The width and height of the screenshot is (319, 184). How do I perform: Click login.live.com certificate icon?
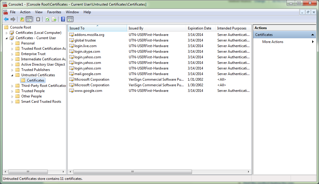(71, 46)
